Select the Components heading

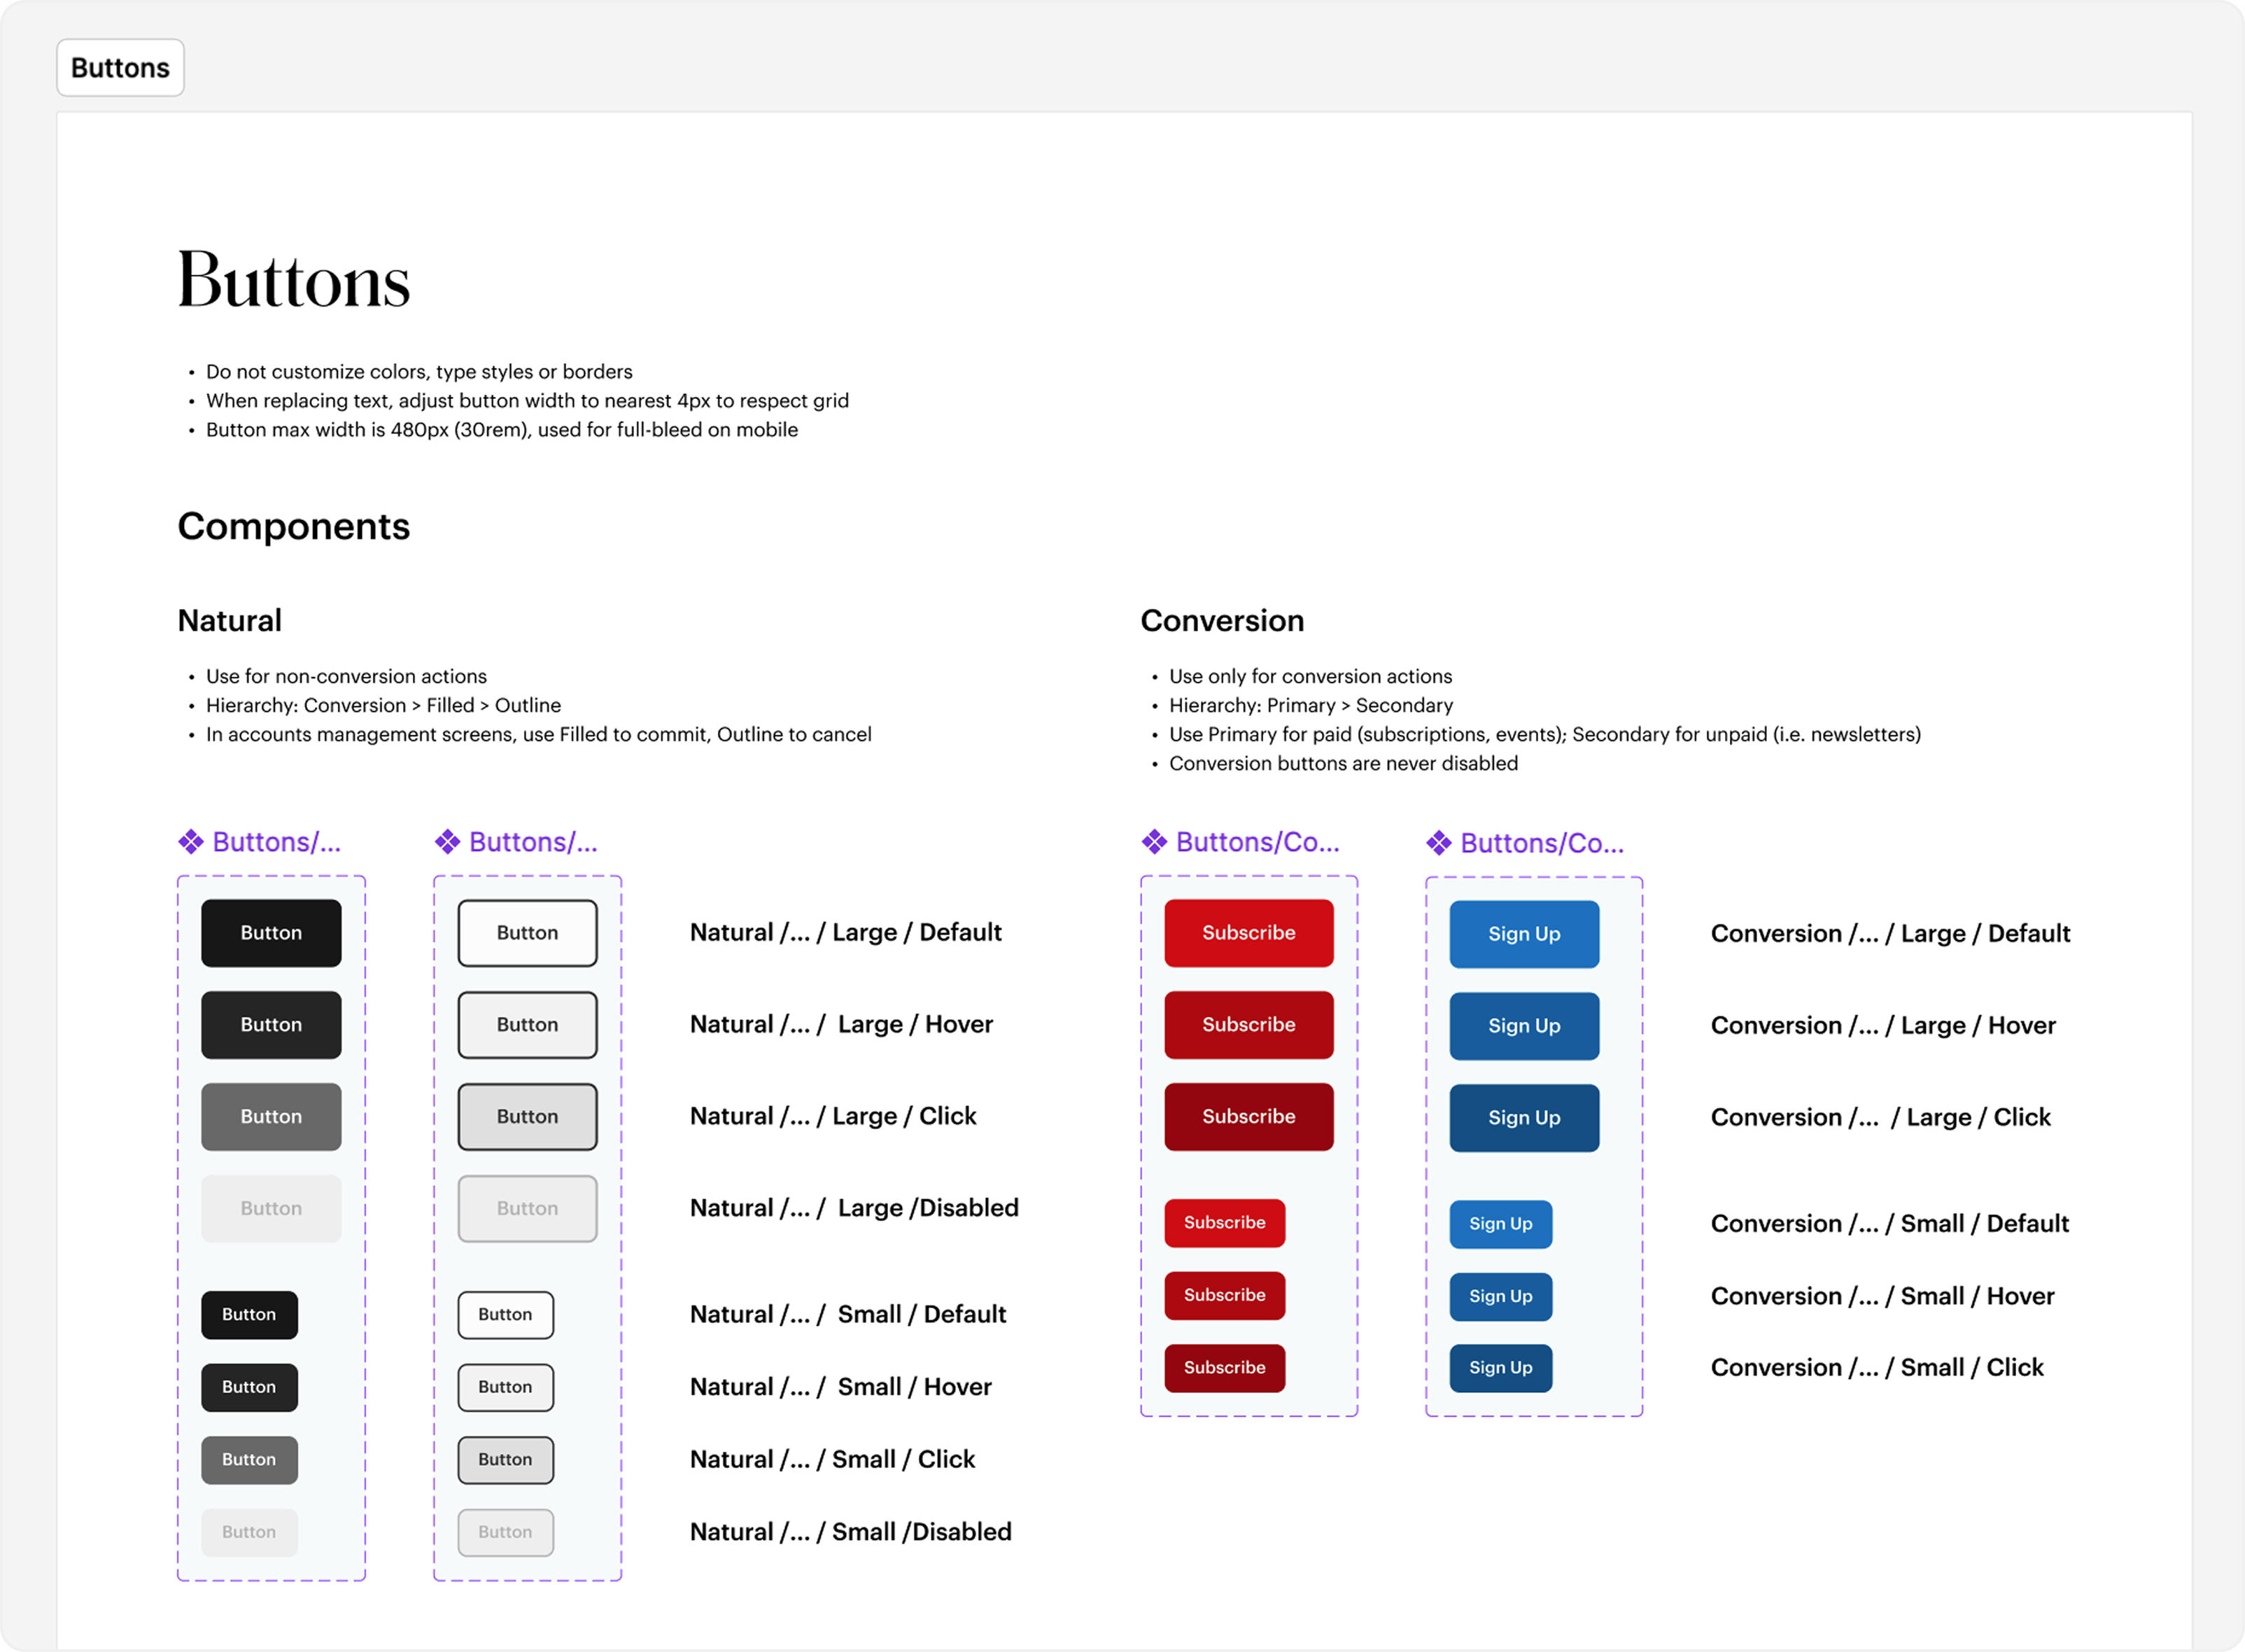click(294, 527)
